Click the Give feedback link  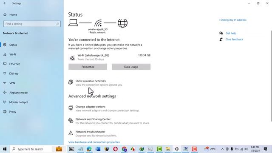pyautogui.click(x=234, y=40)
